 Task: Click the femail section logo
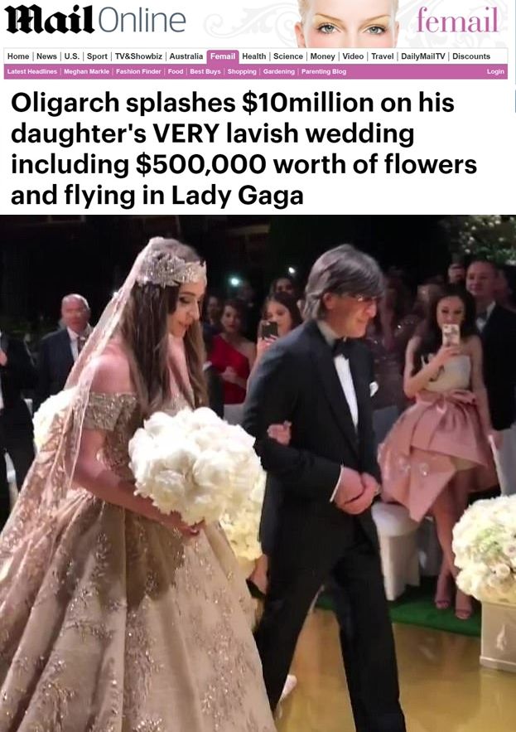(456, 21)
